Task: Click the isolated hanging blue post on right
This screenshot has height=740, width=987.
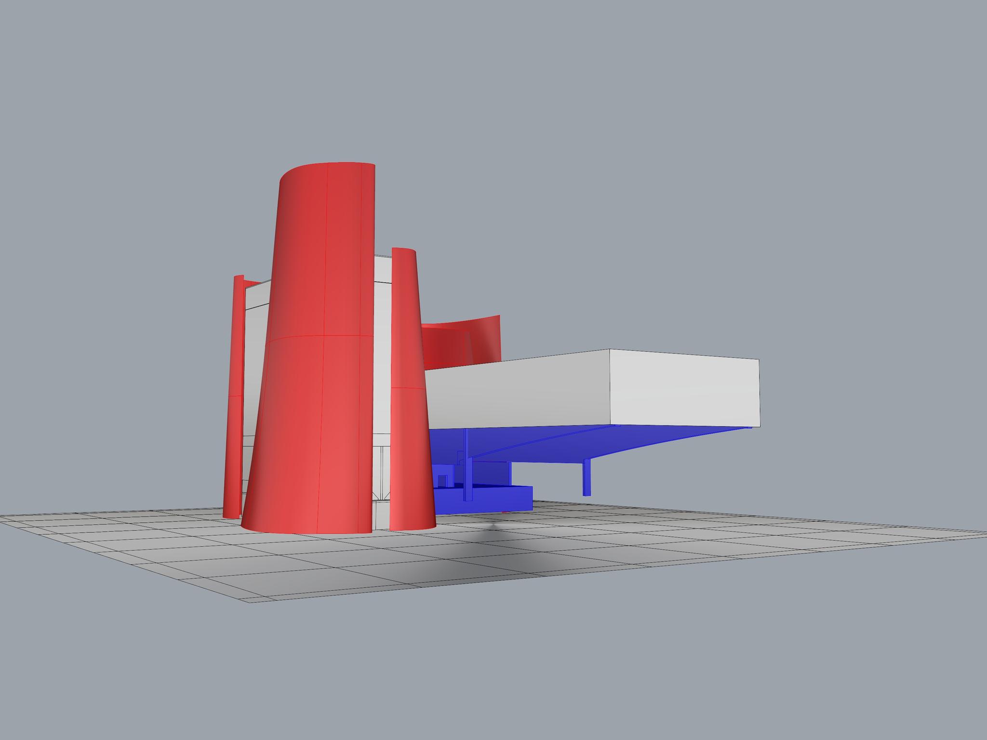Action: (x=587, y=477)
